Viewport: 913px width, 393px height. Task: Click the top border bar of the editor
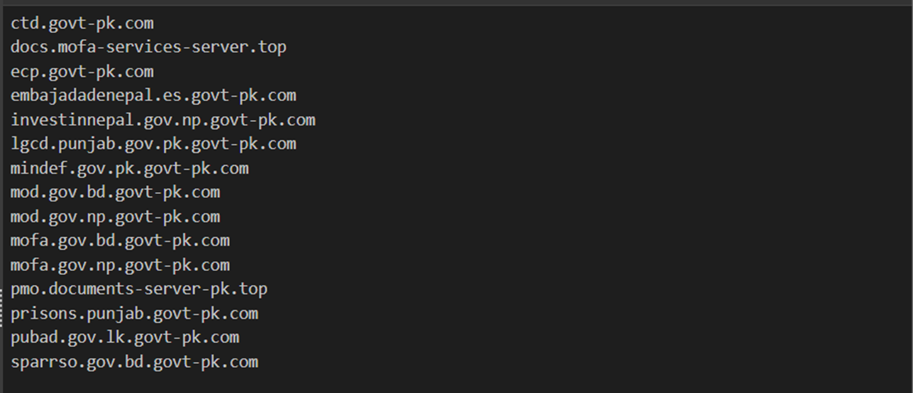pos(456,3)
